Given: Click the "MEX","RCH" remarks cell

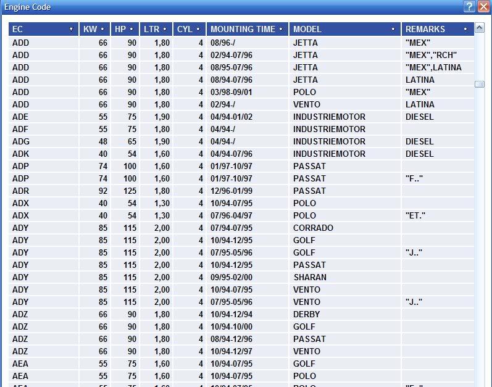Looking at the screenshot, I should click(431, 55).
